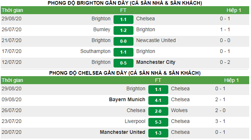The image size is (251, 140).
Task: Click the Thời gian header in the Brighton table
Action: (12, 10)
